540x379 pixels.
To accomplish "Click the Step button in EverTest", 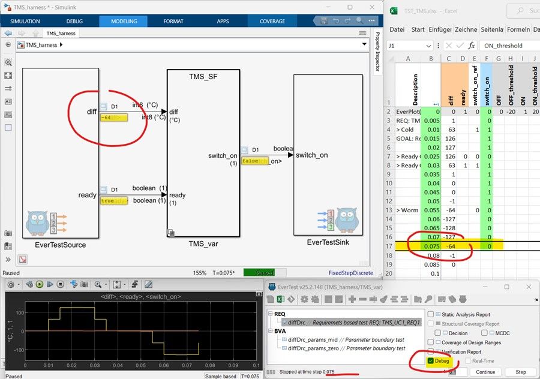I will [x=520, y=372].
